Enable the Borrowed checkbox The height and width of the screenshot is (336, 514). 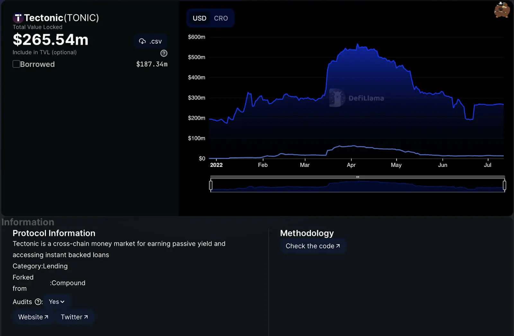(x=16, y=64)
